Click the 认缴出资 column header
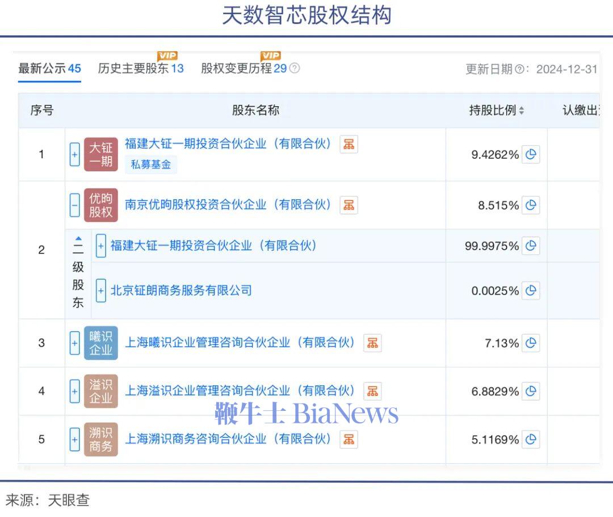The image size is (613, 517). (x=581, y=111)
